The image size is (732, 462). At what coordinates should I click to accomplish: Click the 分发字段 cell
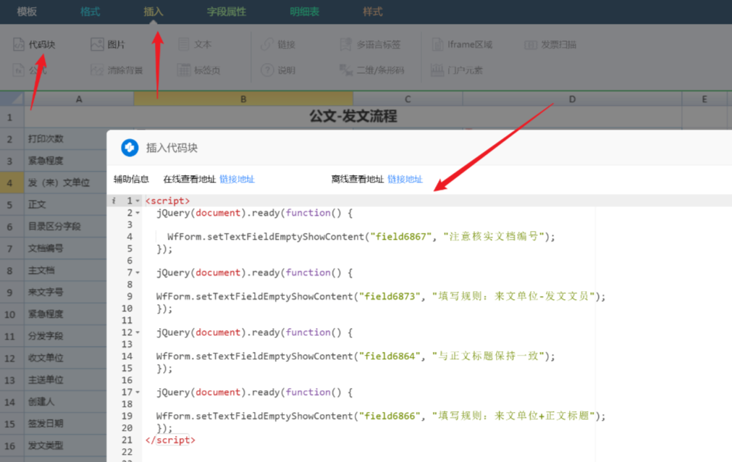65,336
